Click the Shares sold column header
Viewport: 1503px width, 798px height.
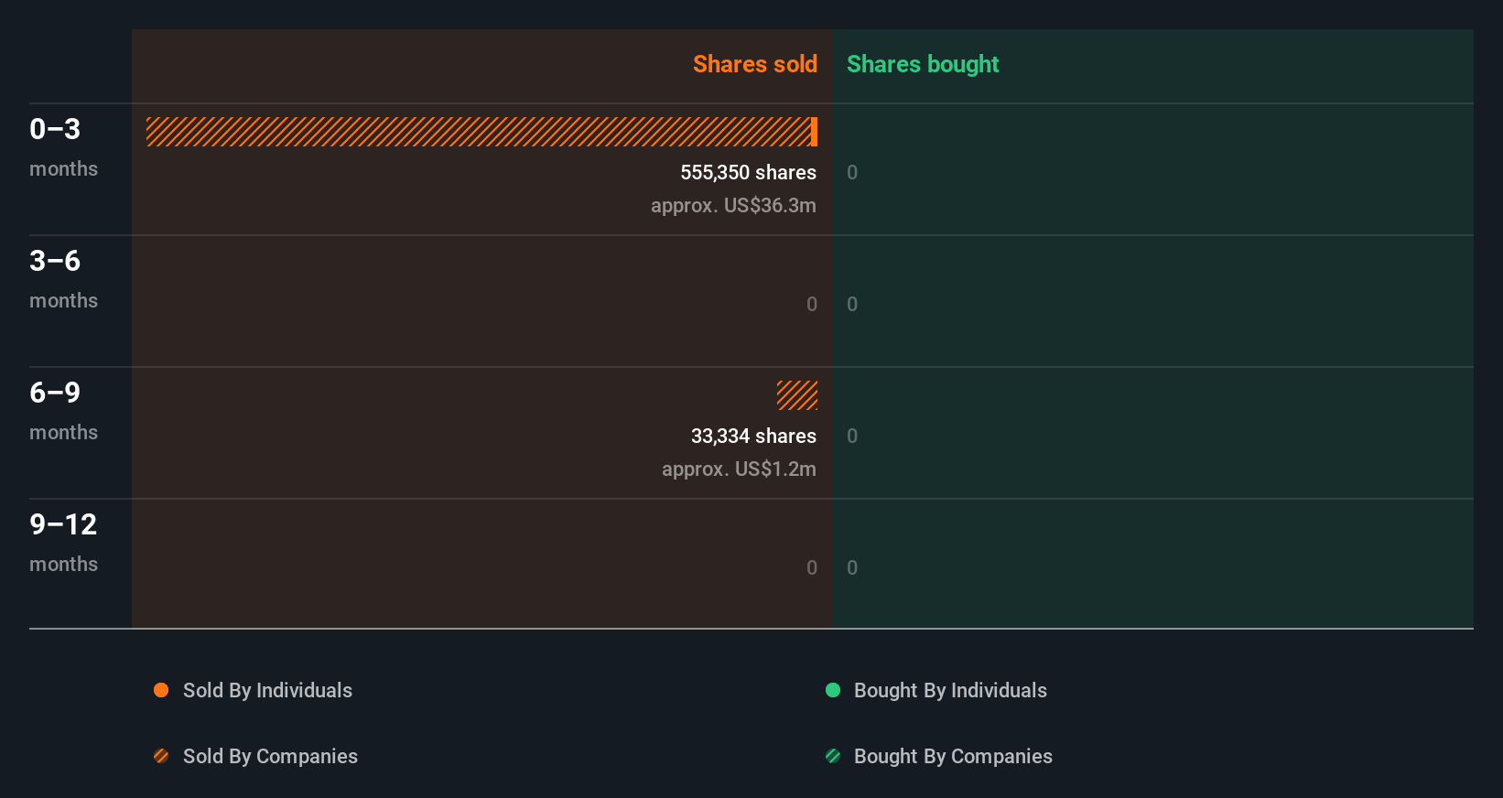pyautogui.click(x=755, y=64)
